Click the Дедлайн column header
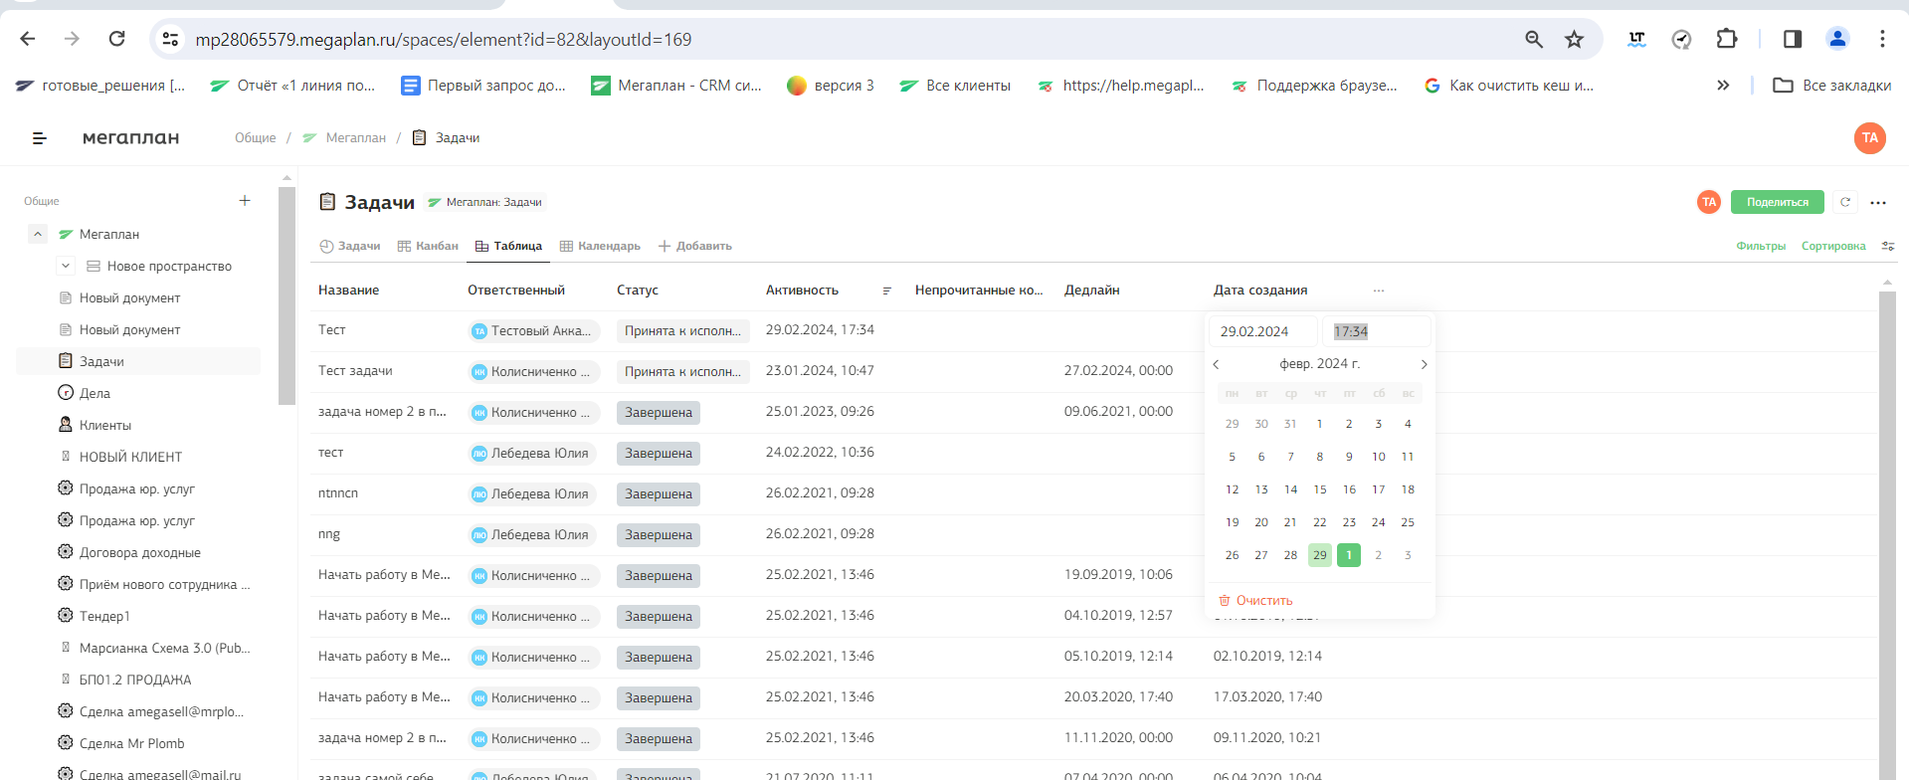This screenshot has height=780, width=1909. click(x=1092, y=291)
